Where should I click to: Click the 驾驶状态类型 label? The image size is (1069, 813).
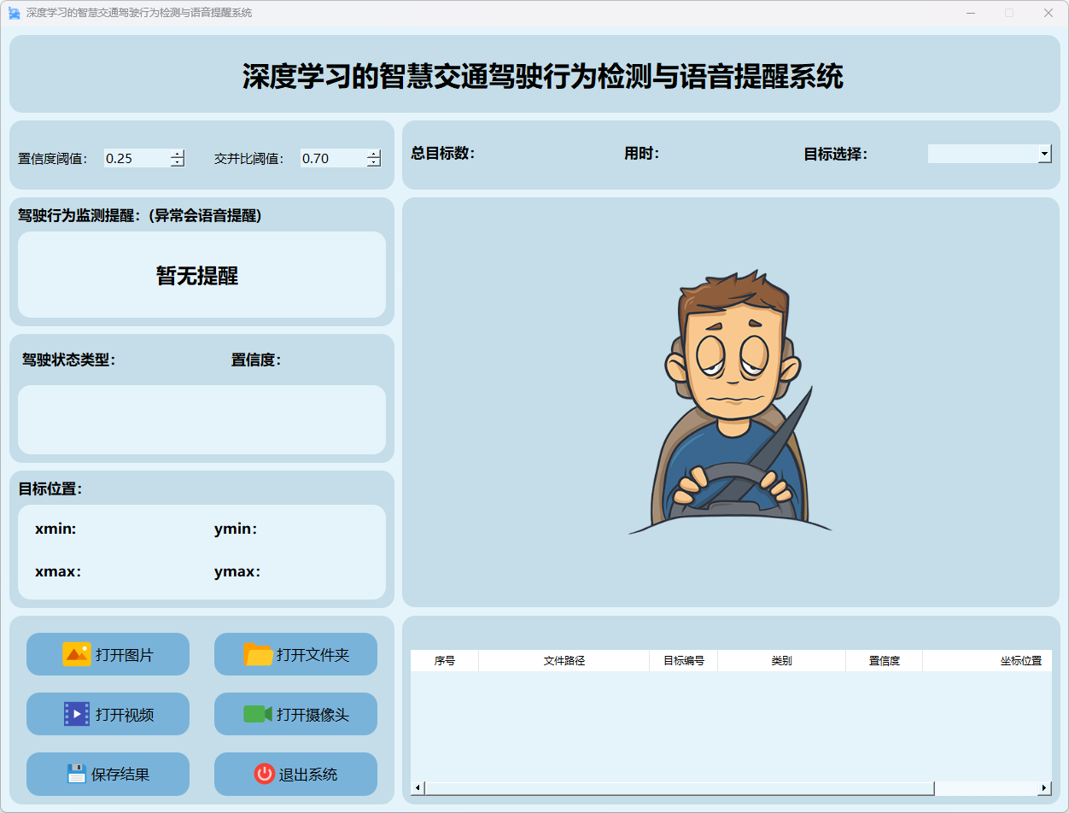click(x=69, y=360)
